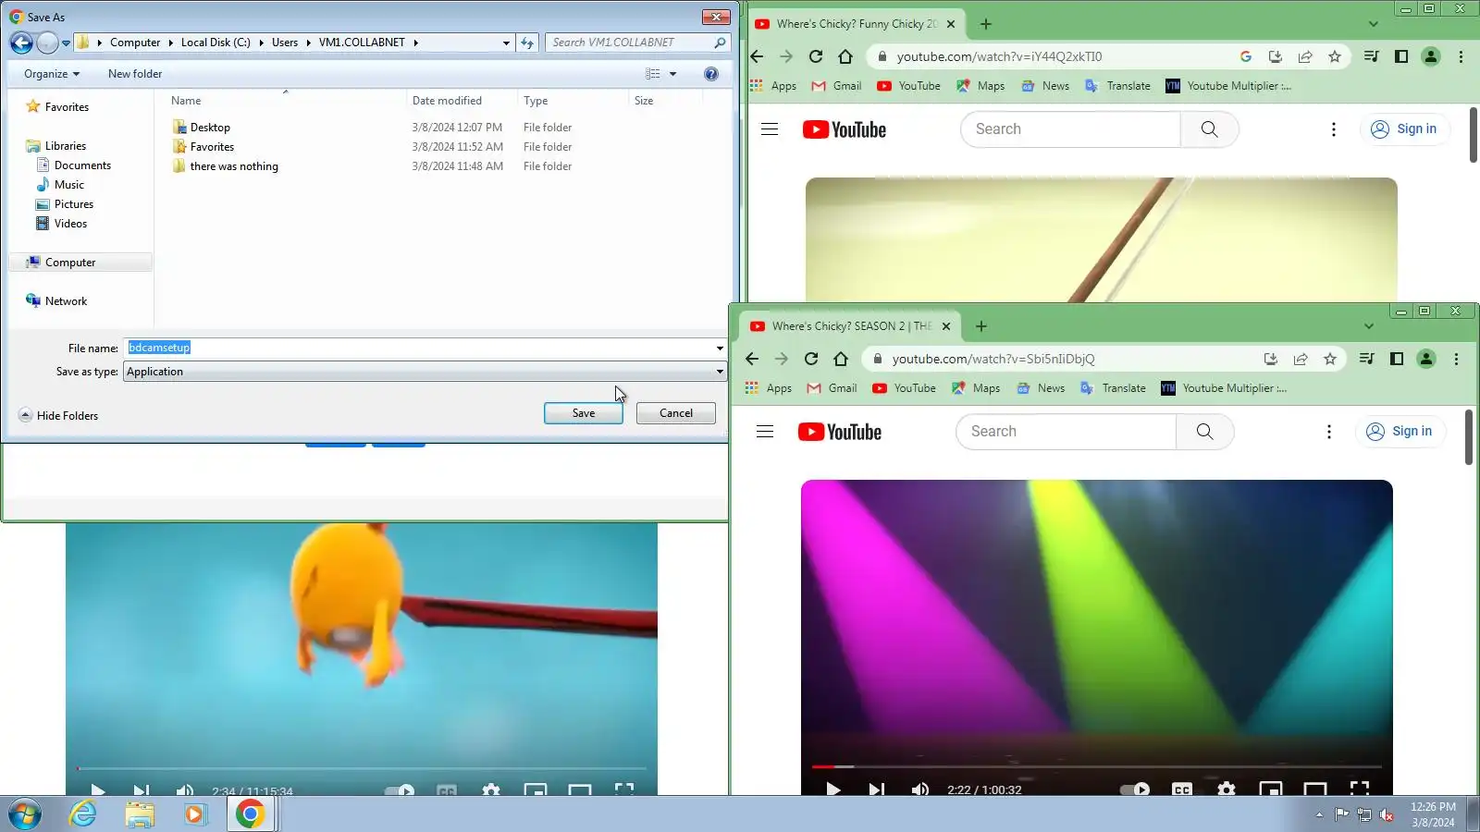Create a New folder in Save As
Image resolution: width=1480 pixels, height=832 pixels.
(135, 74)
